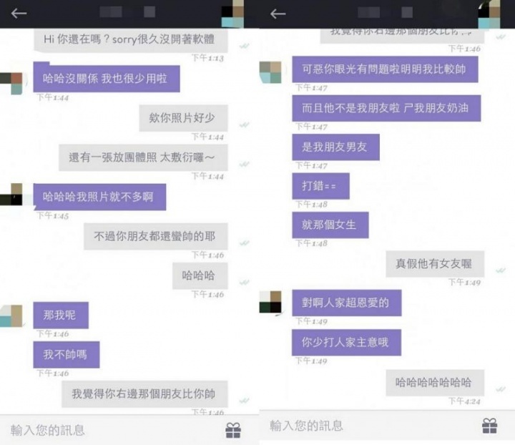Open the gift icon in left chat
Viewport: 515px width, 445px height.
[x=233, y=430]
